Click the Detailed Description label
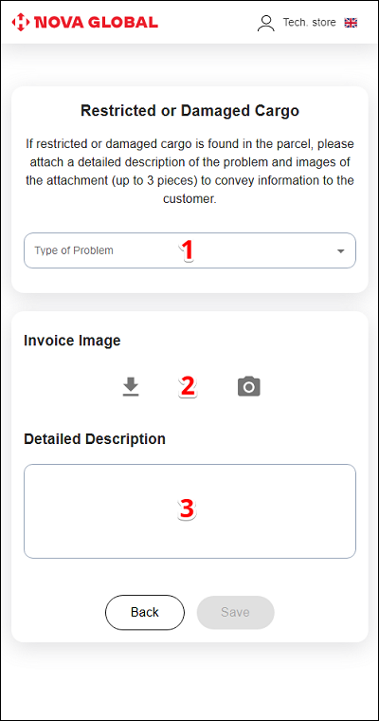 click(x=95, y=438)
